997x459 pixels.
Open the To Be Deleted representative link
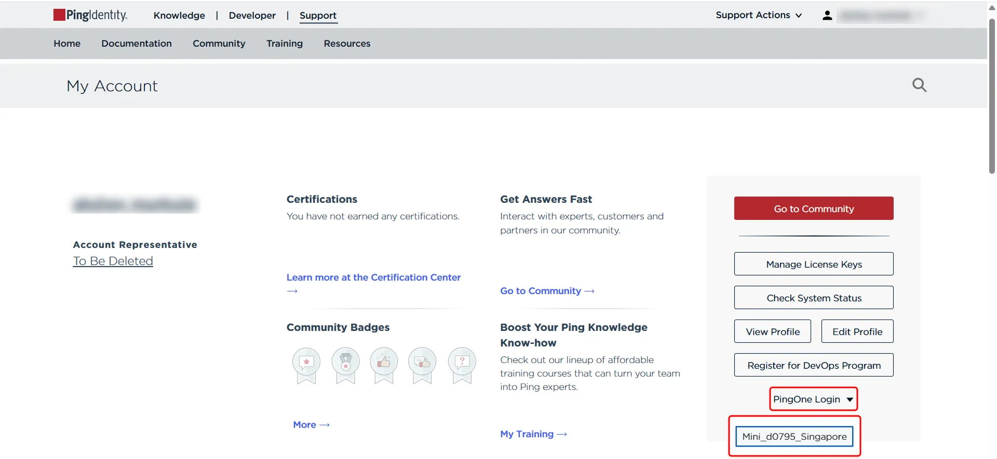point(113,261)
